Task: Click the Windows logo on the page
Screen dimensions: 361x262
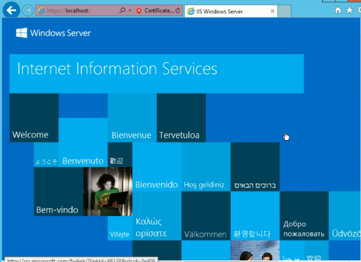Action: (21, 33)
